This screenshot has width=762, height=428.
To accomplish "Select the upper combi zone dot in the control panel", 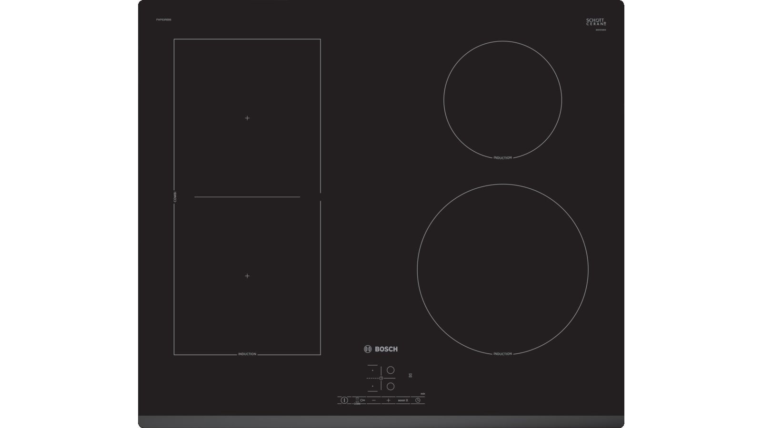I will click(372, 370).
